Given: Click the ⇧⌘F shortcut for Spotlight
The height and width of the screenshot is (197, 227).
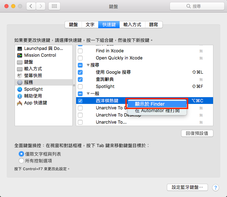Looking at the screenshot, I should 198,86.
